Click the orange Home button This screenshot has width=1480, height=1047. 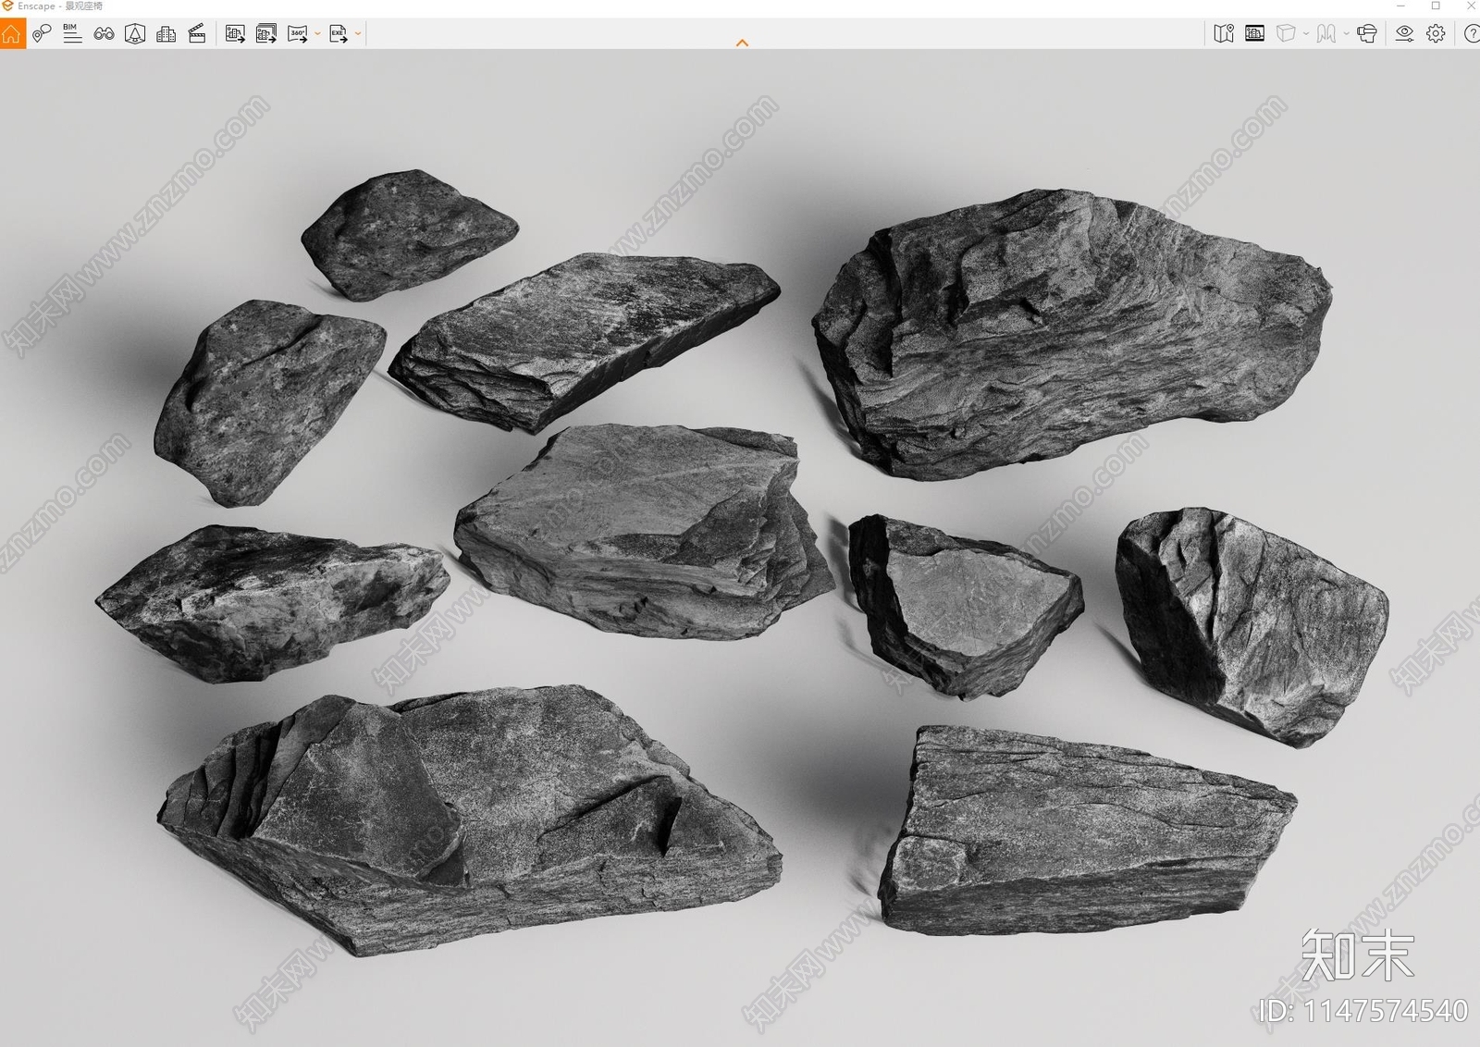(x=12, y=34)
